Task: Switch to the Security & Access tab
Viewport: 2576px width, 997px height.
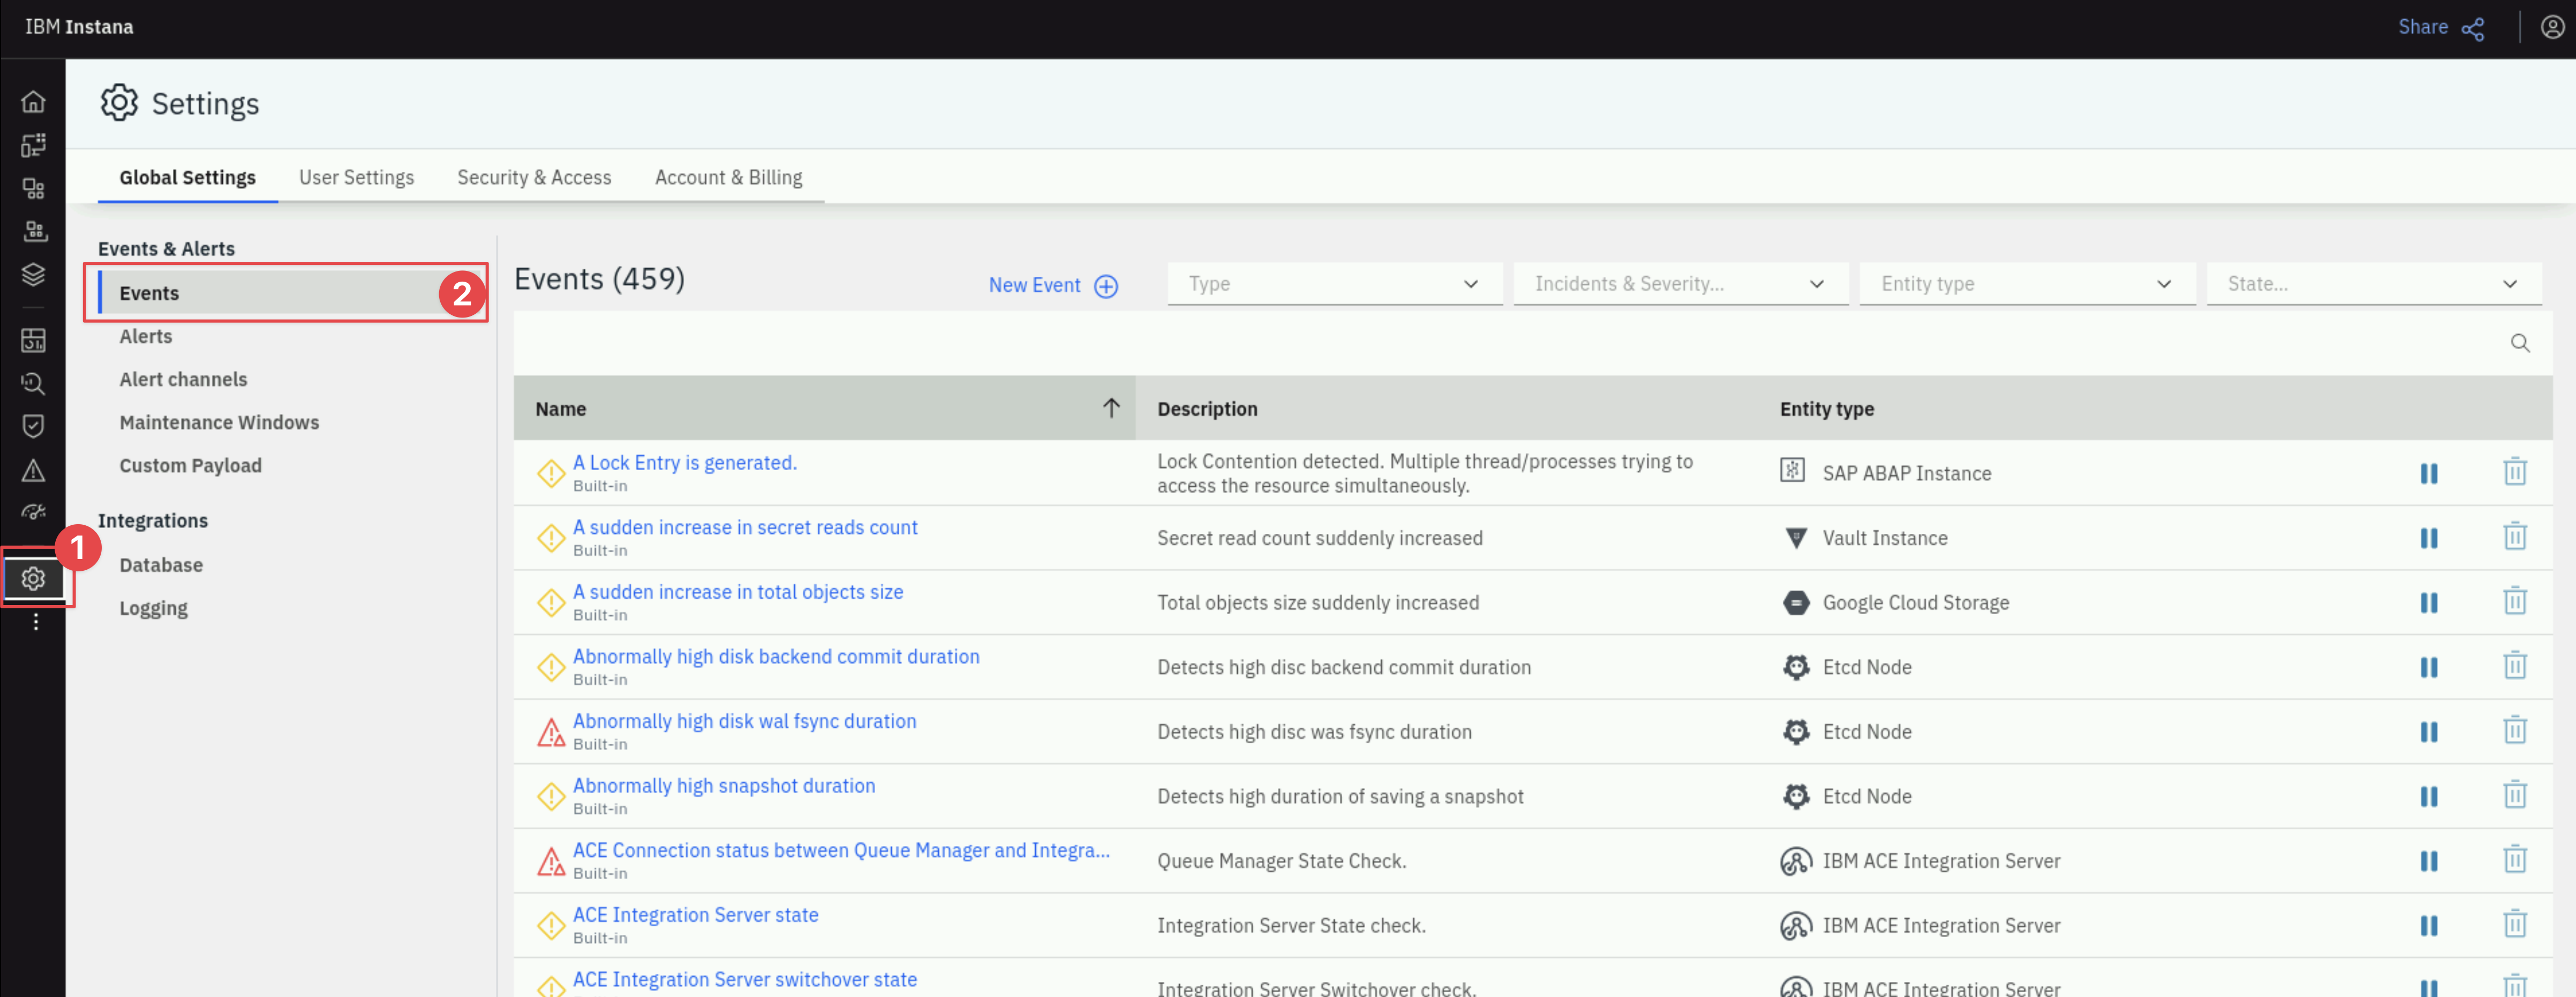Action: click(534, 177)
